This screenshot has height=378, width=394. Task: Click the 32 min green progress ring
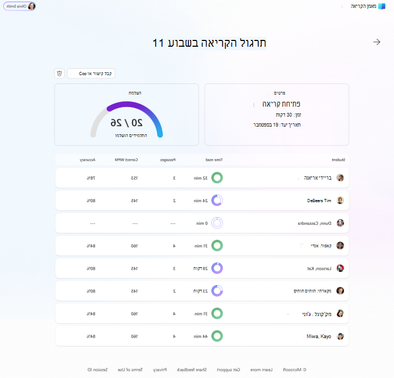pos(217,178)
